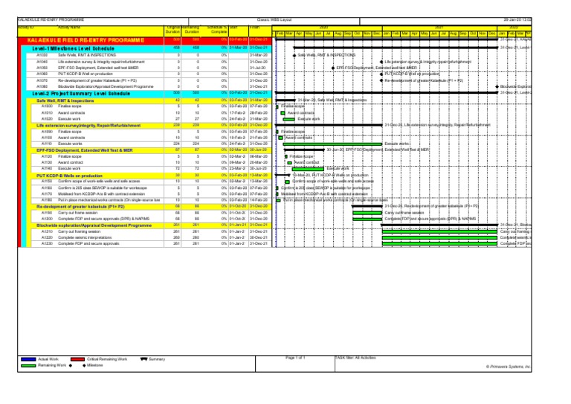The width and height of the screenshot is (571, 404).
Task: Click the 2021 year header in timescale
Action: [439, 28]
